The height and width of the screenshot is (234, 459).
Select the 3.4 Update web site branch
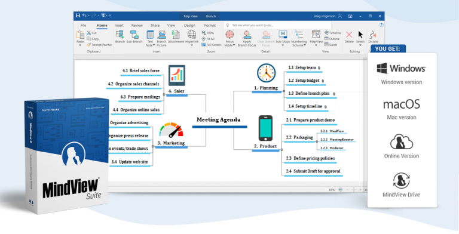pyautogui.click(x=129, y=162)
